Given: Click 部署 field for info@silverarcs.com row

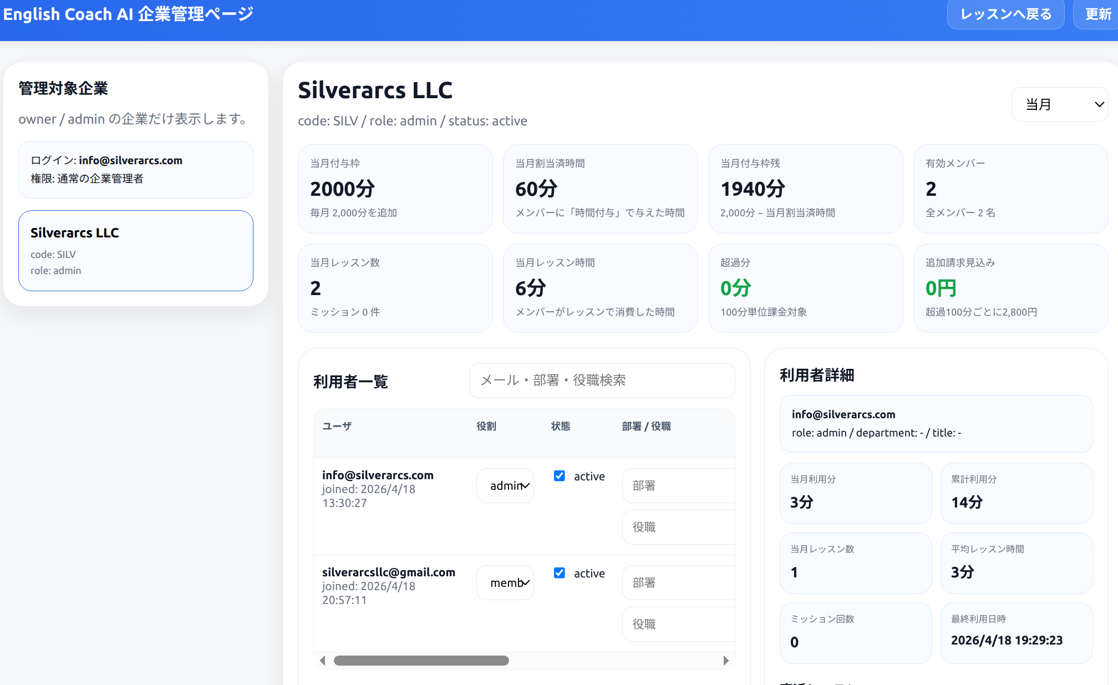Looking at the screenshot, I should coord(678,486).
